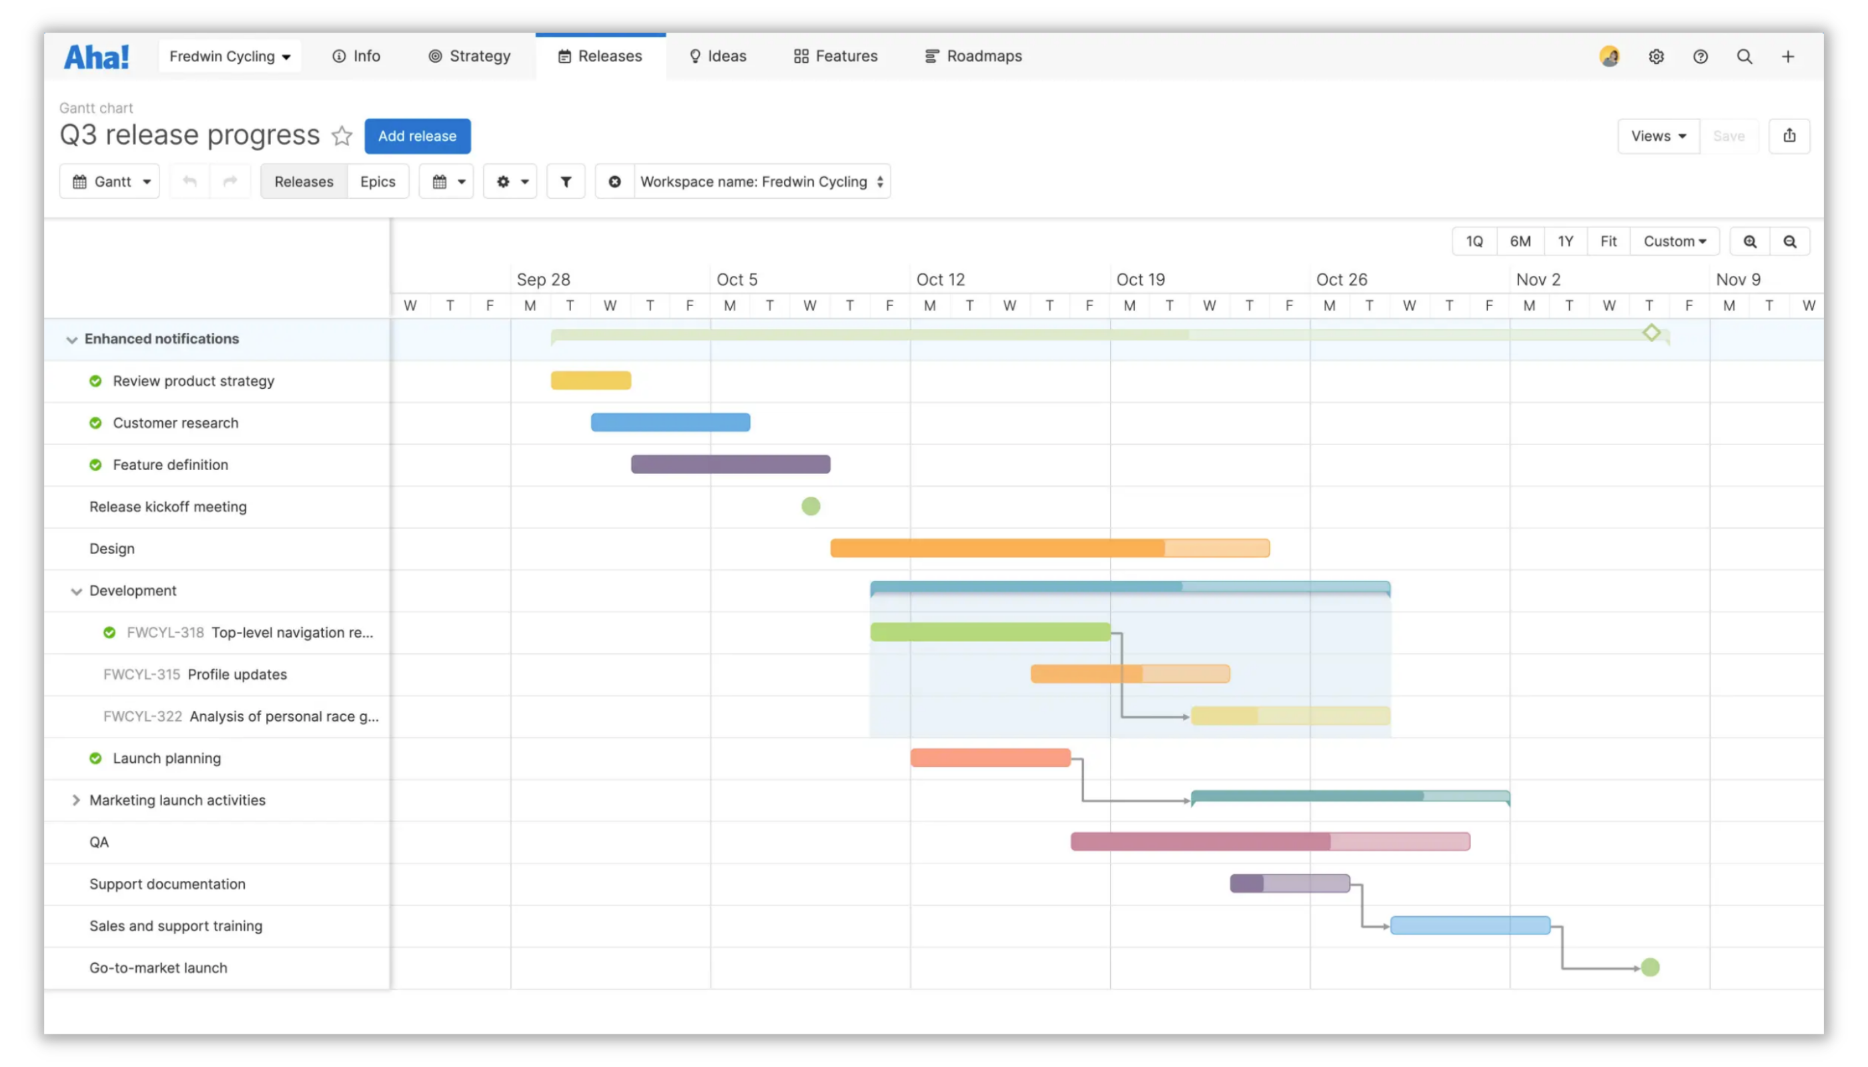Open the Info tab
This screenshot has width=1868, height=1067.
pos(356,57)
